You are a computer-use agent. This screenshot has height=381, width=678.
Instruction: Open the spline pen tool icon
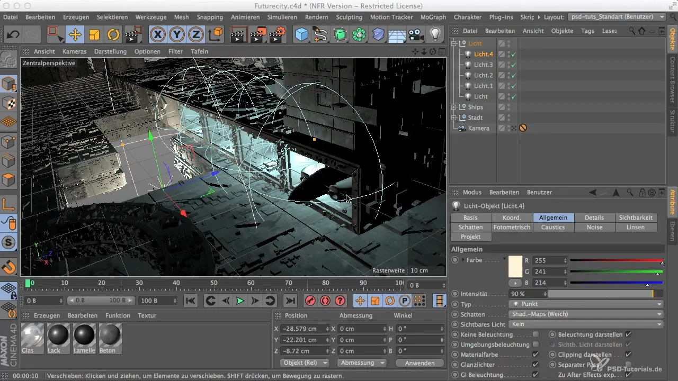tap(320, 35)
